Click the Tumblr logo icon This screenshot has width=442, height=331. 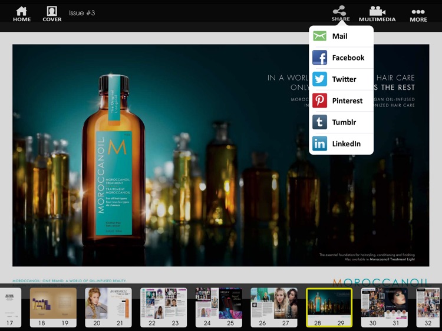[x=319, y=122]
